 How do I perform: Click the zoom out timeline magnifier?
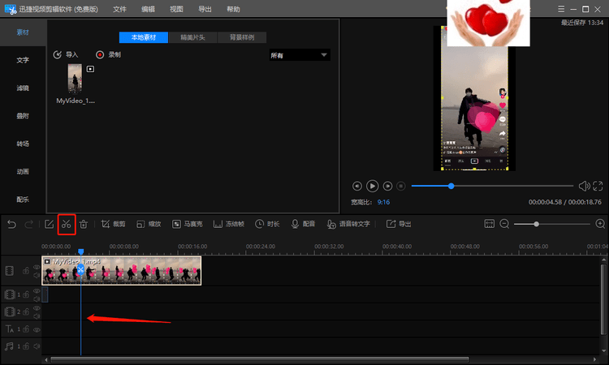tap(504, 224)
